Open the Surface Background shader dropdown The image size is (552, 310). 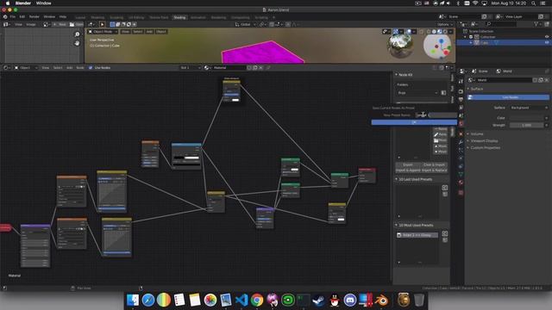coord(529,108)
